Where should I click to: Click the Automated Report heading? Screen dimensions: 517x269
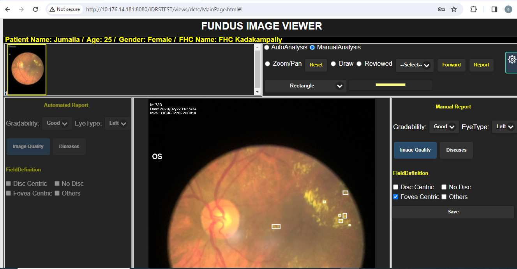[66, 105]
